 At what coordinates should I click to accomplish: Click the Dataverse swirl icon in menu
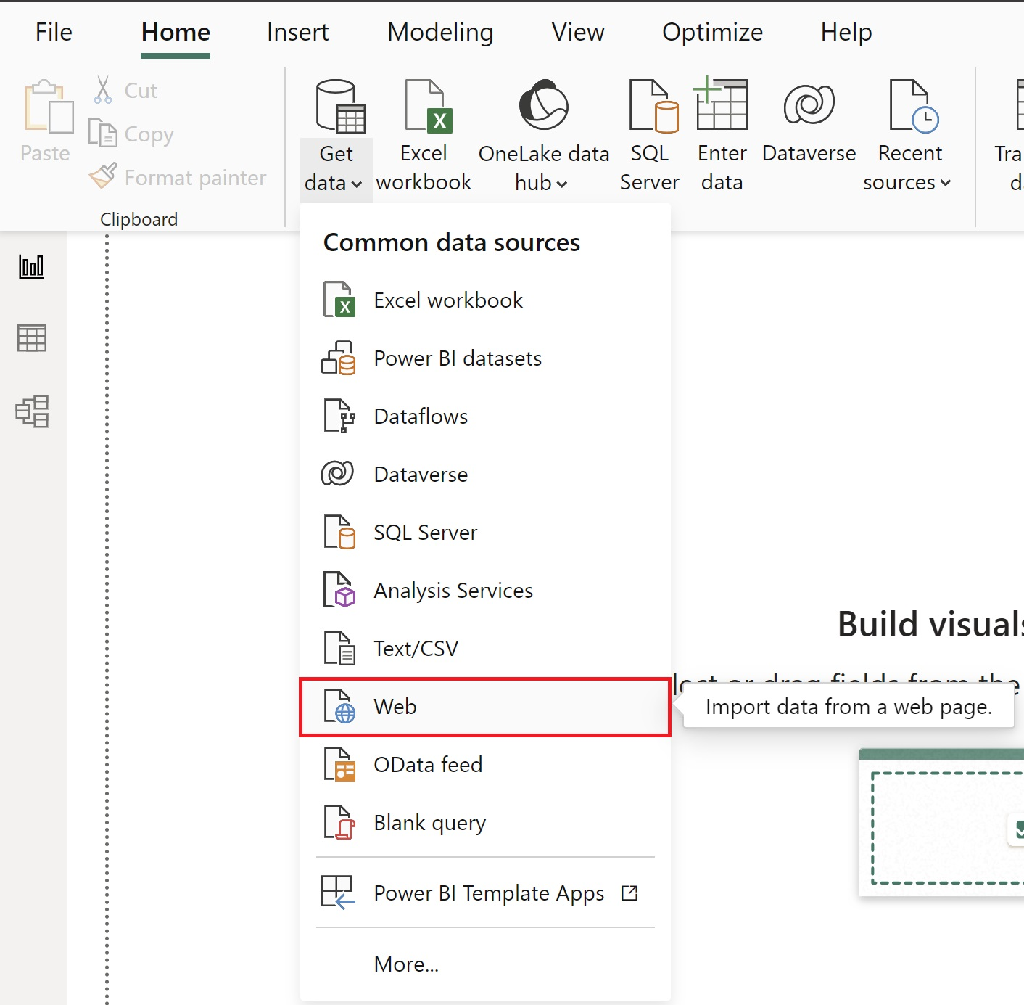(x=337, y=474)
